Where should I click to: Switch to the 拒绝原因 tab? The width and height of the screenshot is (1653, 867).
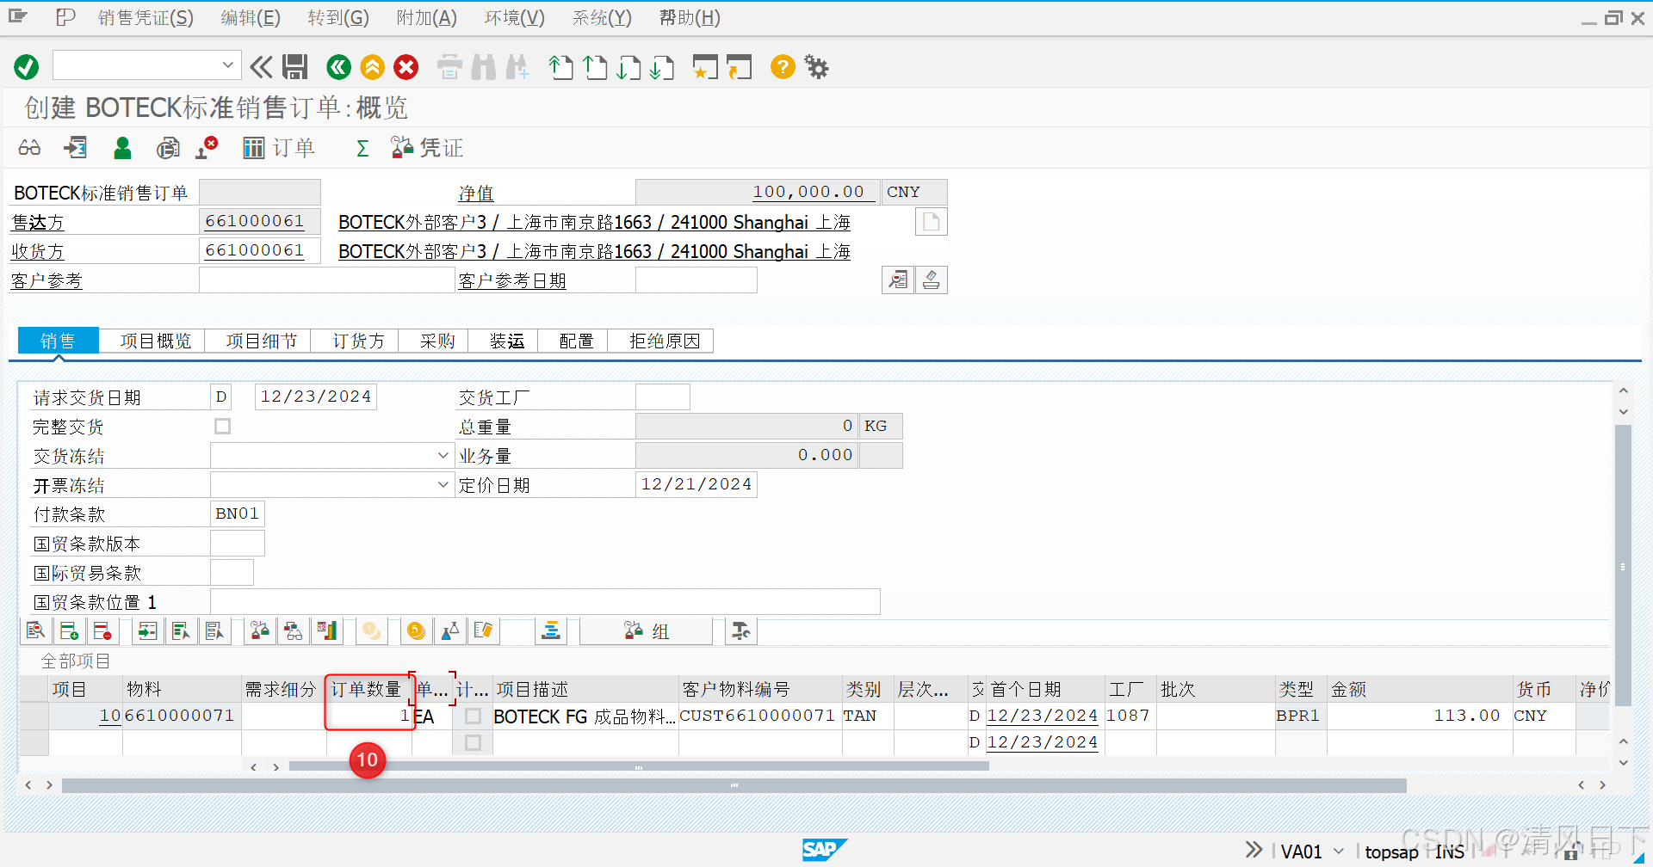665,341
